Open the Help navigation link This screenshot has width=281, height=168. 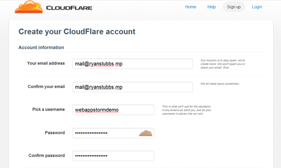[212, 7]
